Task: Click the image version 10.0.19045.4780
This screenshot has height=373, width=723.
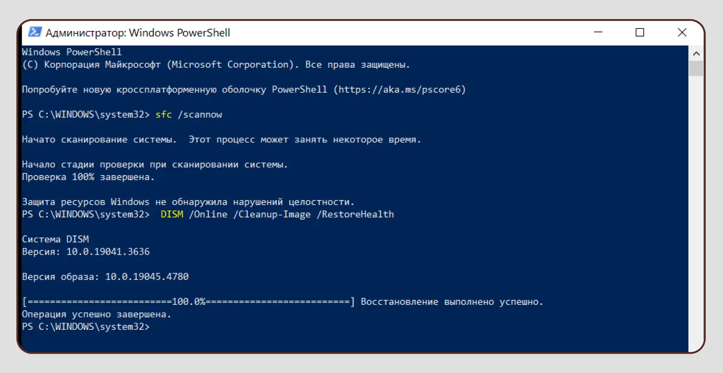Action: tap(147, 277)
